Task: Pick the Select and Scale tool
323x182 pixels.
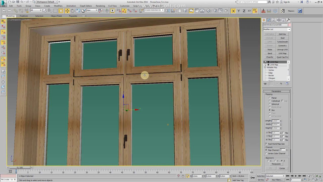Action: 78,11
